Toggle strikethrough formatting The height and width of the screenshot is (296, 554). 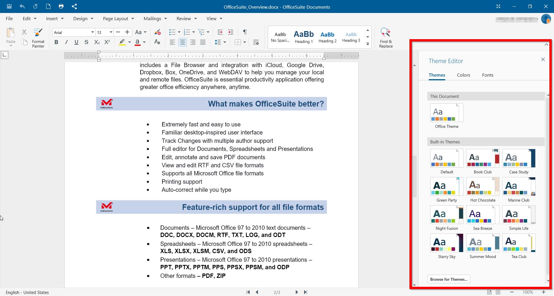(x=86, y=42)
